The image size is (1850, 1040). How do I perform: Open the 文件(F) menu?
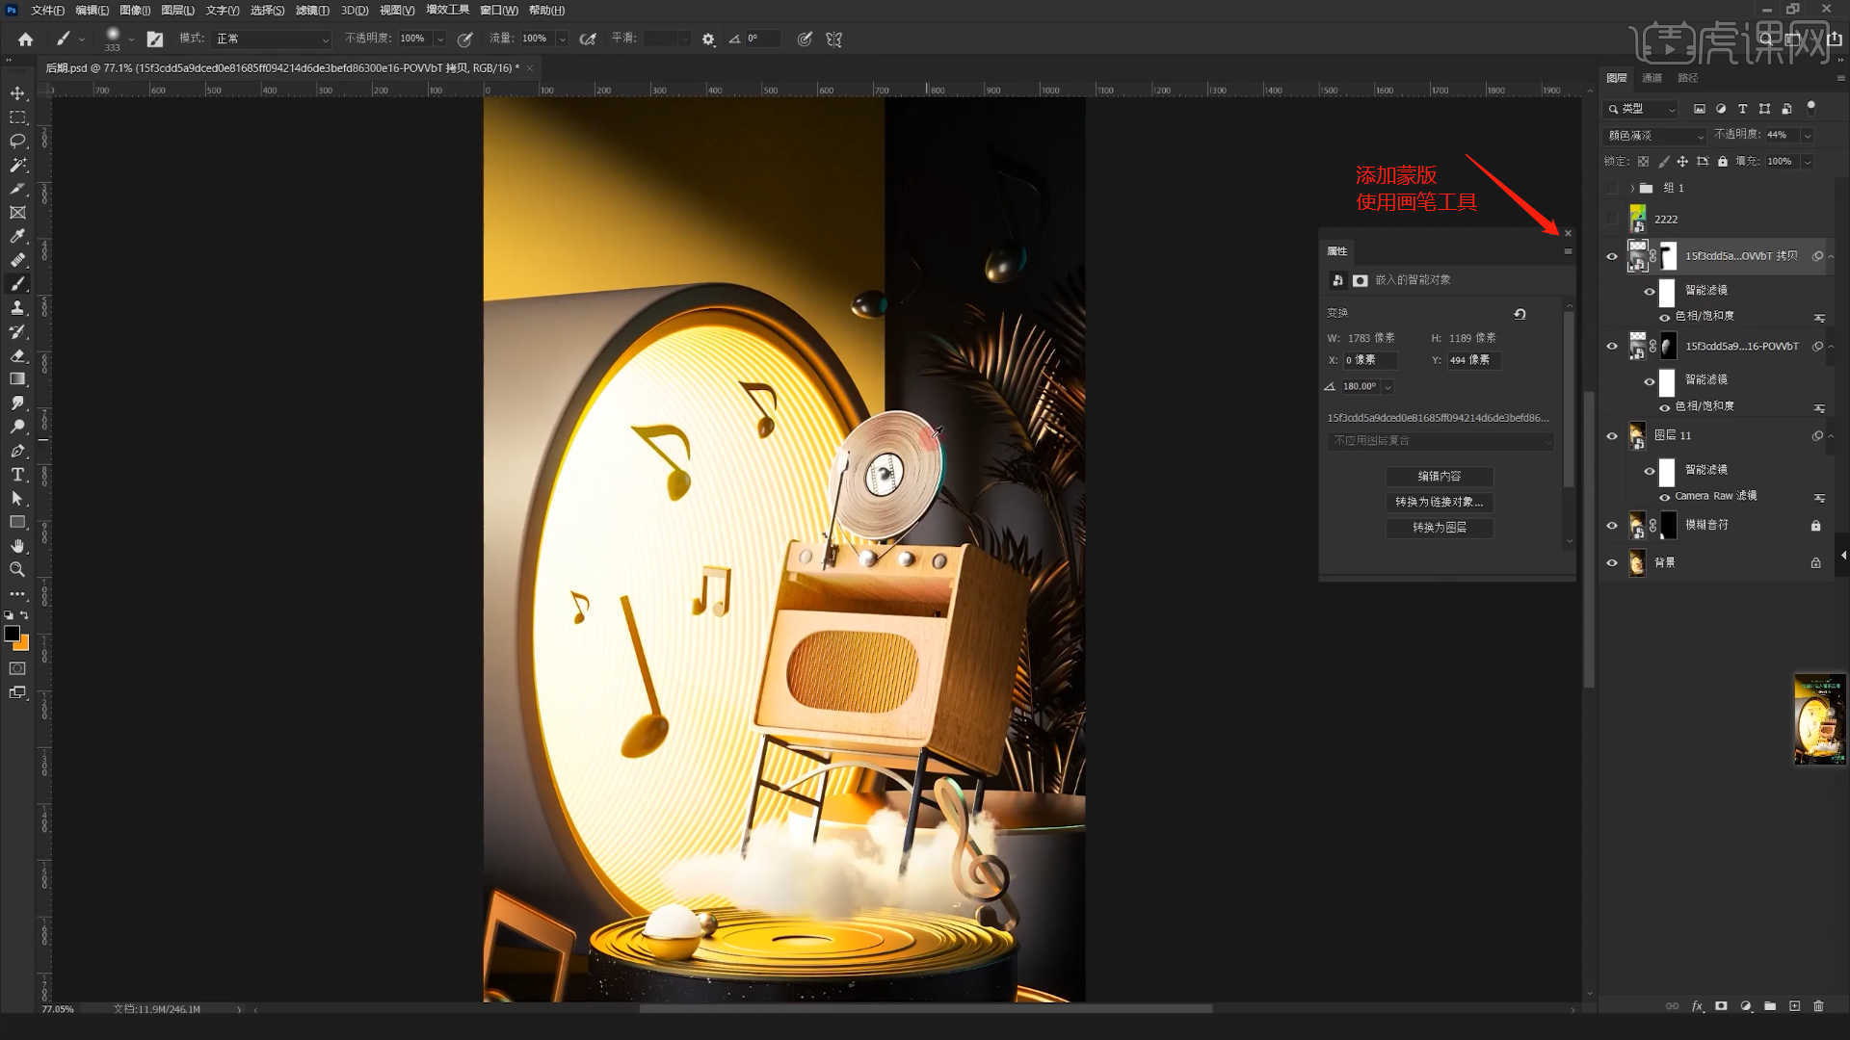(x=47, y=11)
